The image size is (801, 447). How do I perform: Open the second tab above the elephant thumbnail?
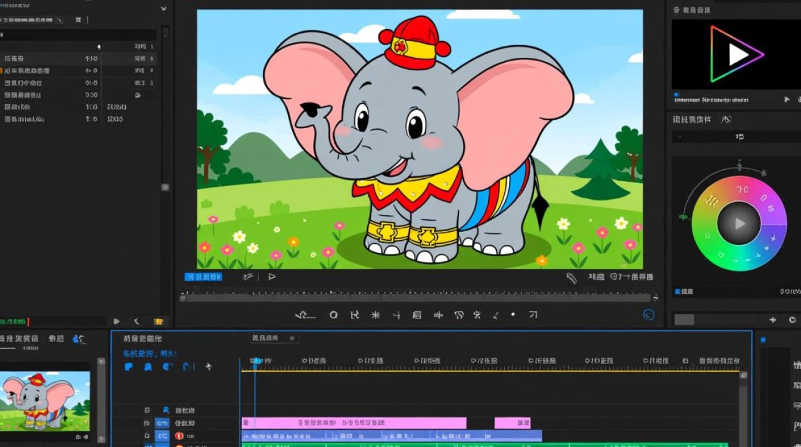point(56,339)
